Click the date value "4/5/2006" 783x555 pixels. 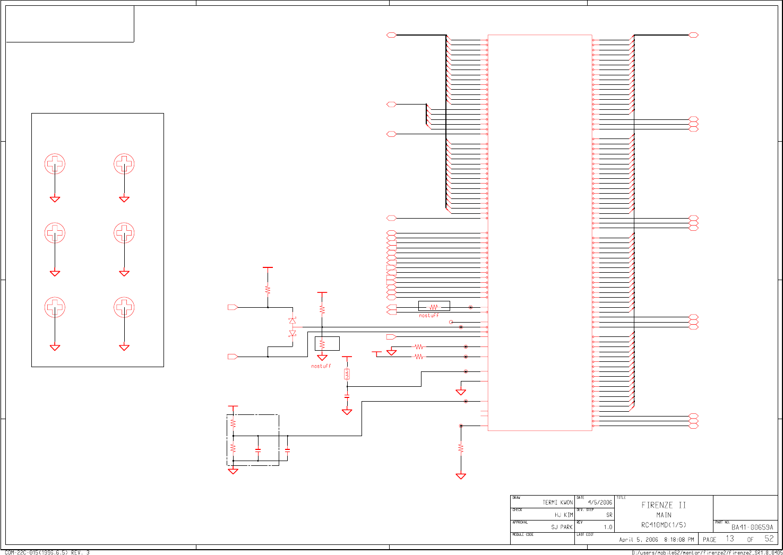[x=600, y=502]
